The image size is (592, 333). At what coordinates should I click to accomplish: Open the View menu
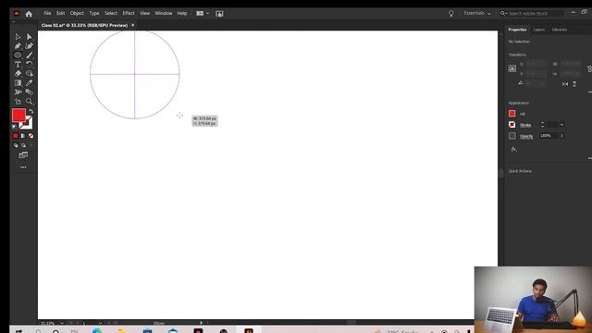pos(144,13)
